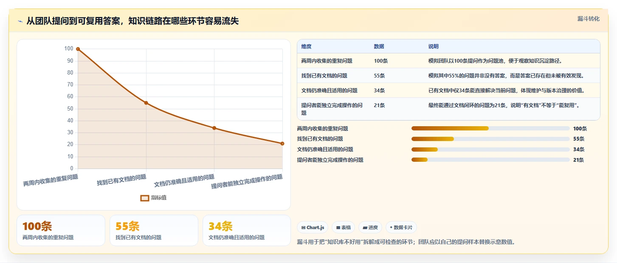Click the 数据 table column header
The image size is (617, 263).
pyautogui.click(x=379, y=47)
